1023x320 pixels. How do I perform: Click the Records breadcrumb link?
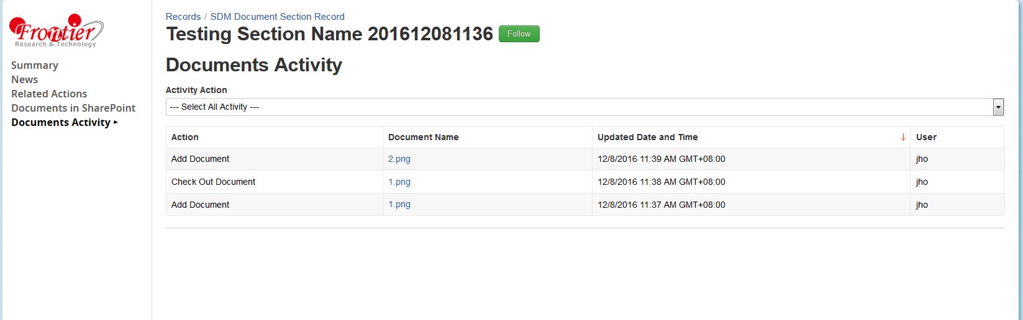[183, 17]
